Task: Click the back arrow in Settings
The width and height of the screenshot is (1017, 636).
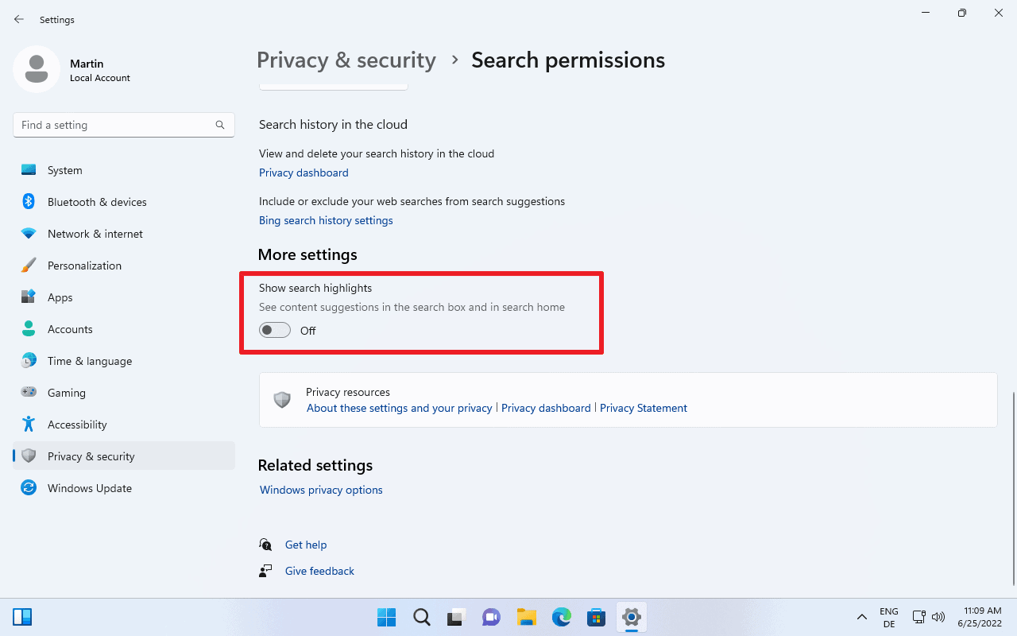Action: [19, 19]
